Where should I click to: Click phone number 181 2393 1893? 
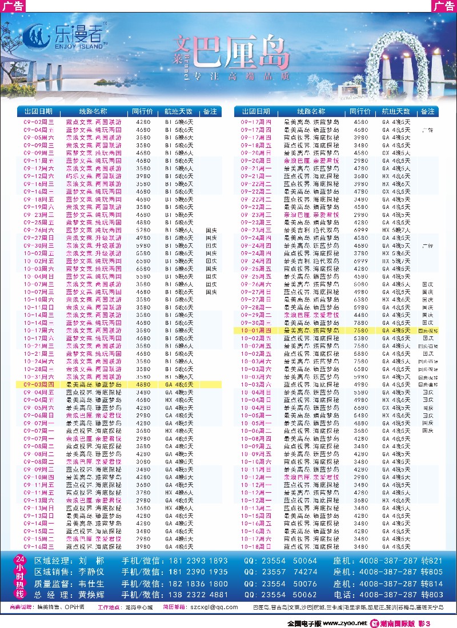pyautogui.click(x=198, y=561)
